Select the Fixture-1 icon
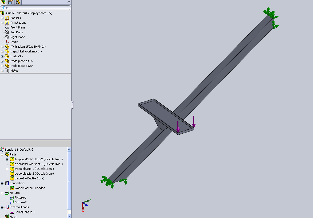 12,198
